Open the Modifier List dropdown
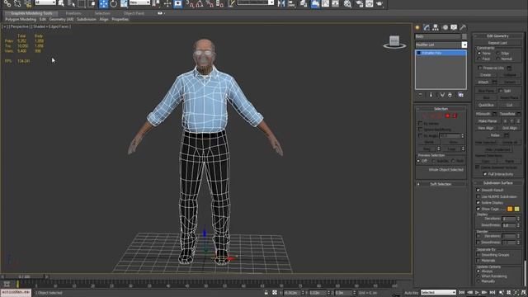 point(441,45)
